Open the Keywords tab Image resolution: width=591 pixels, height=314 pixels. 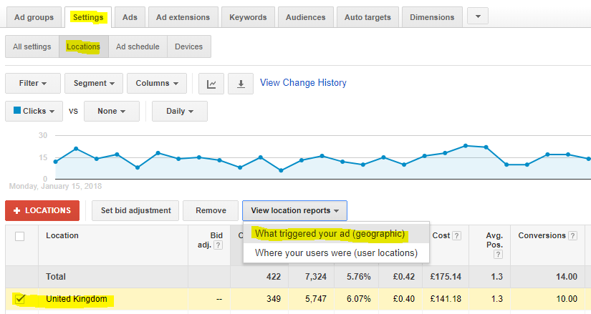coord(248,17)
